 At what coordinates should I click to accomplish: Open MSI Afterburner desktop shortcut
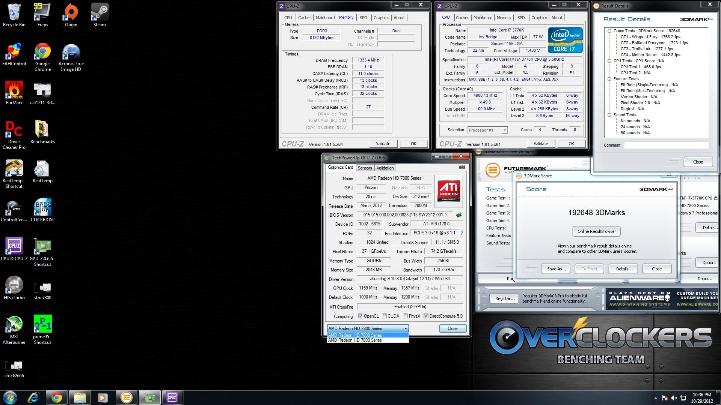pos(14,330)
